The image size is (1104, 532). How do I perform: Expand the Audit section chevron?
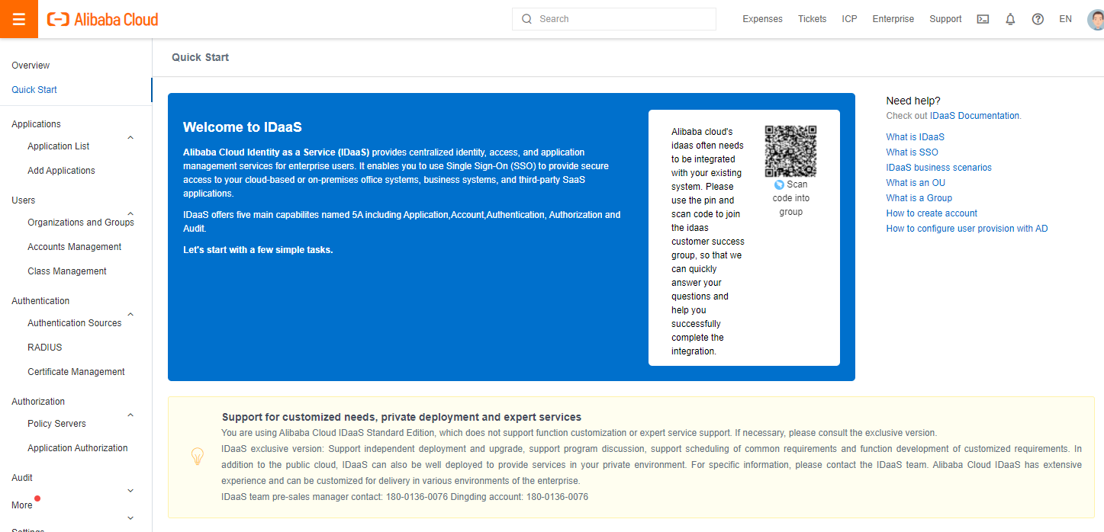[x=130, y=491]
